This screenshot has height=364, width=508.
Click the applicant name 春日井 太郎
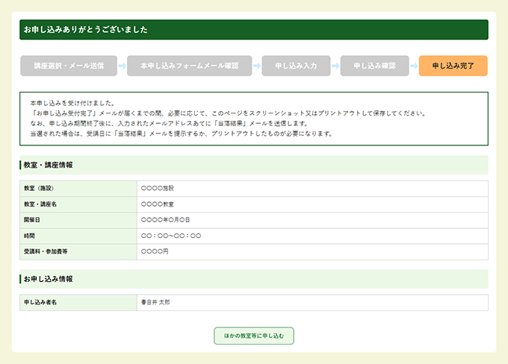(155, 302)
